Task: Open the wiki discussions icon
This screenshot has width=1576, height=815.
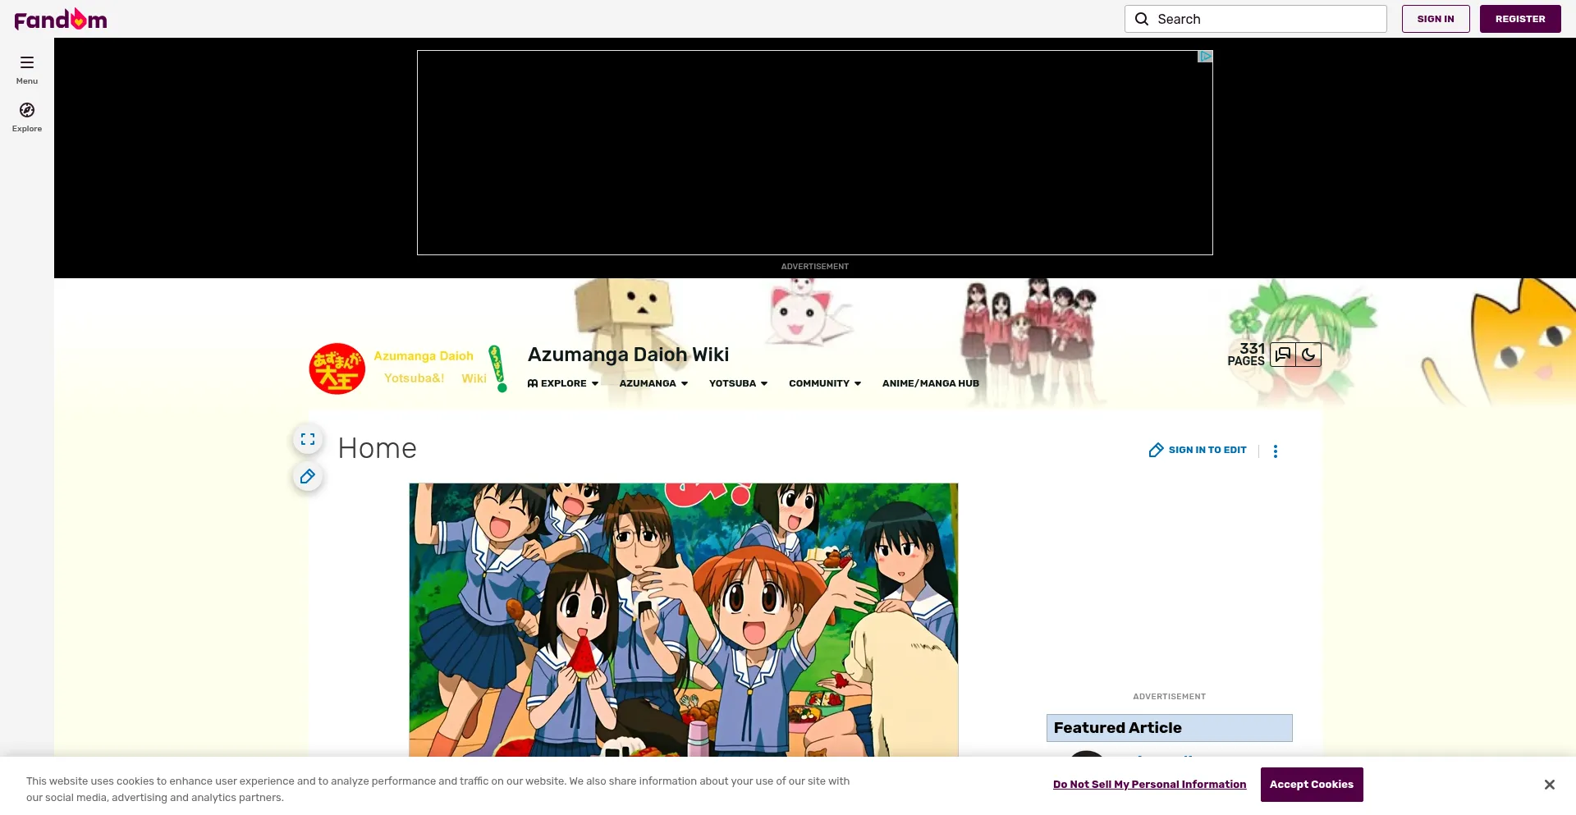Action: (1283, 355)
